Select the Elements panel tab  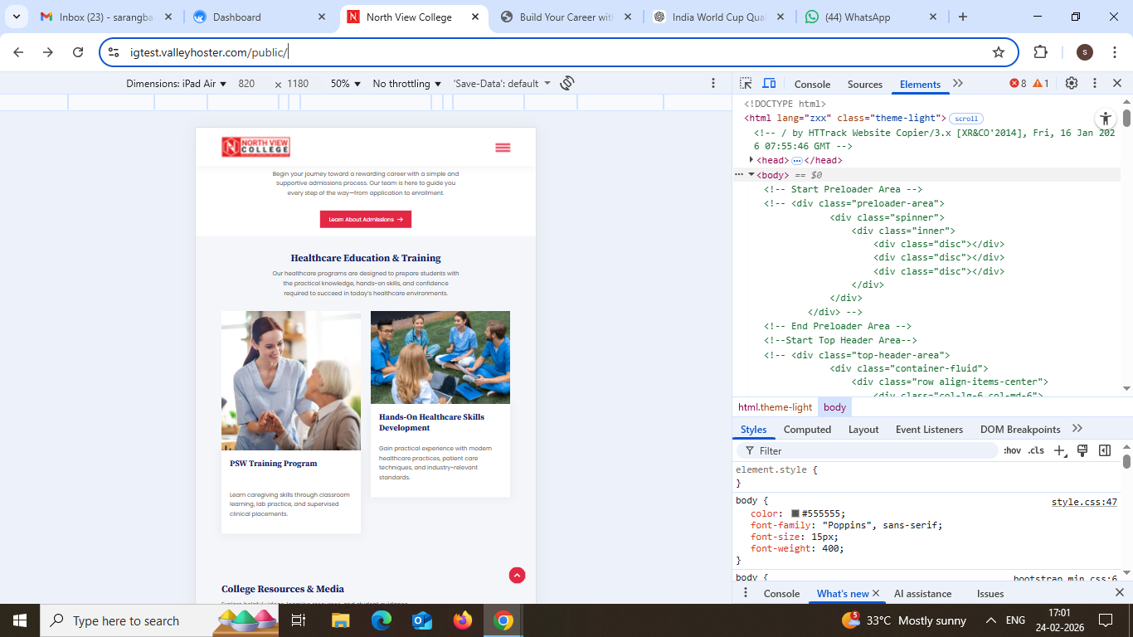pyautogui.click(x=920, y=85)
